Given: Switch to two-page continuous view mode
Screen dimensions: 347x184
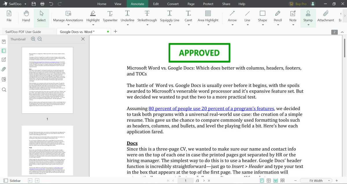Looking at the screenshot, I should [283, 181].
